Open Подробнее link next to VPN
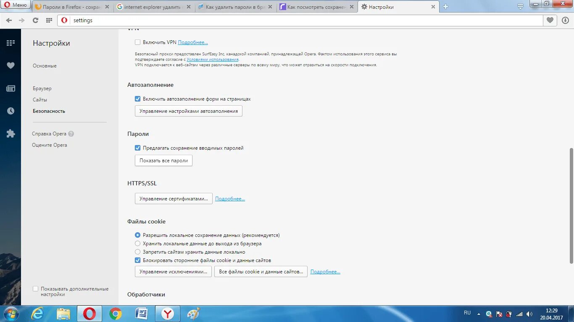This screenshot has height=322, width=574. (x=193, y=42)
